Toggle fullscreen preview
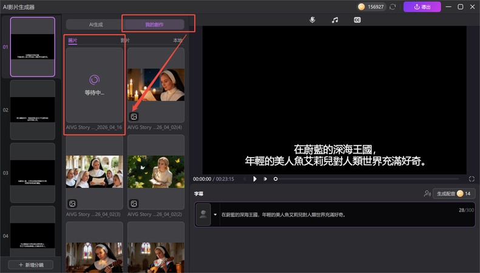This screenshot has width=480, height=273. pyautogui.click(x=472, y=179)
